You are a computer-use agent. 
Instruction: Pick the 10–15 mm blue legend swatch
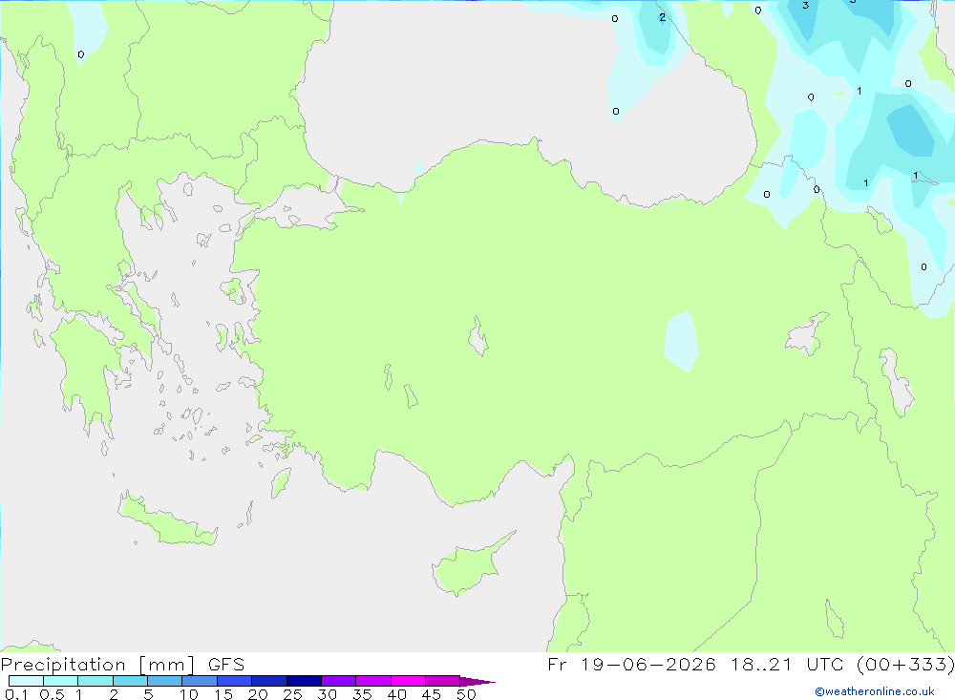(200, 681)
